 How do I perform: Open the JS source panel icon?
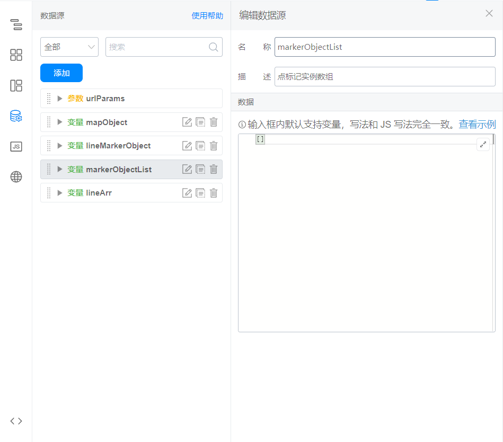[16, 147]
